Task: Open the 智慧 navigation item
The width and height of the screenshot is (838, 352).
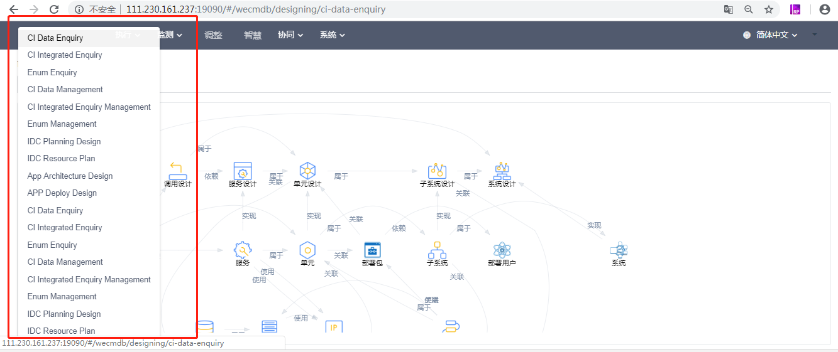Action: point(253,35)
